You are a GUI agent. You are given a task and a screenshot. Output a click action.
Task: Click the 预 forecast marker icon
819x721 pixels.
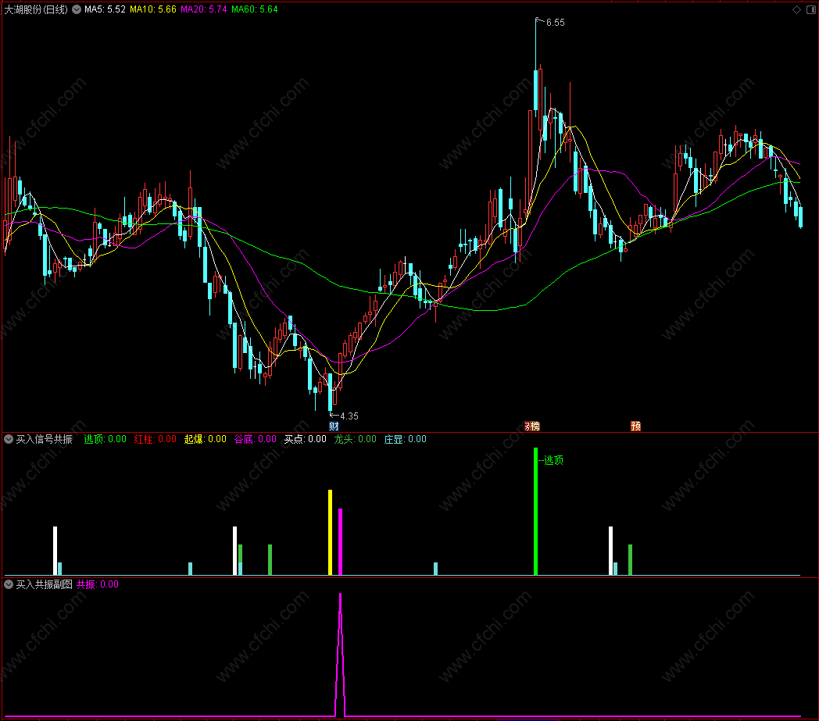(x=635, y=426)
